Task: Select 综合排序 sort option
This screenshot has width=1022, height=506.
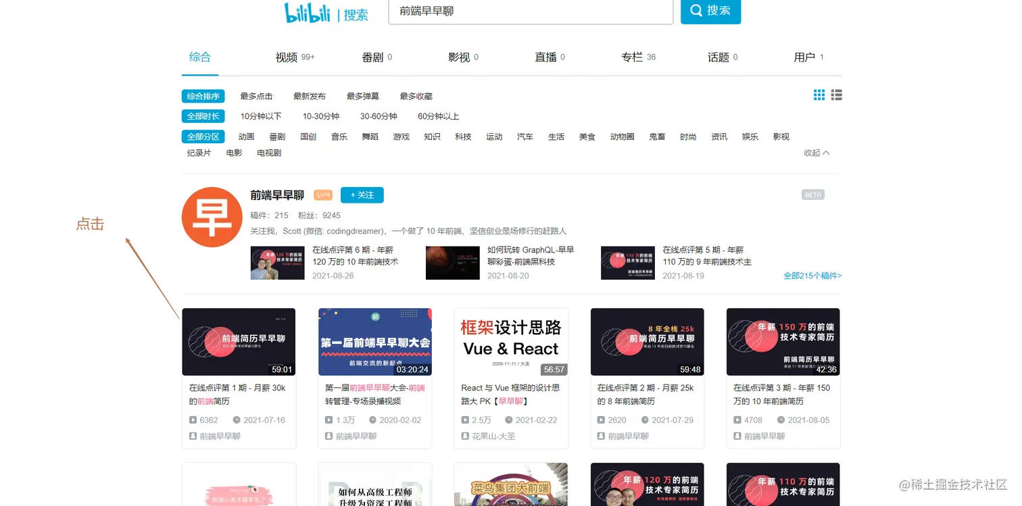Action: click(203, 97)
